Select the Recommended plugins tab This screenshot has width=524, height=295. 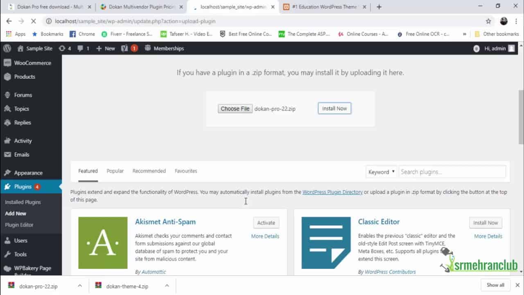[x=149, y=171]
